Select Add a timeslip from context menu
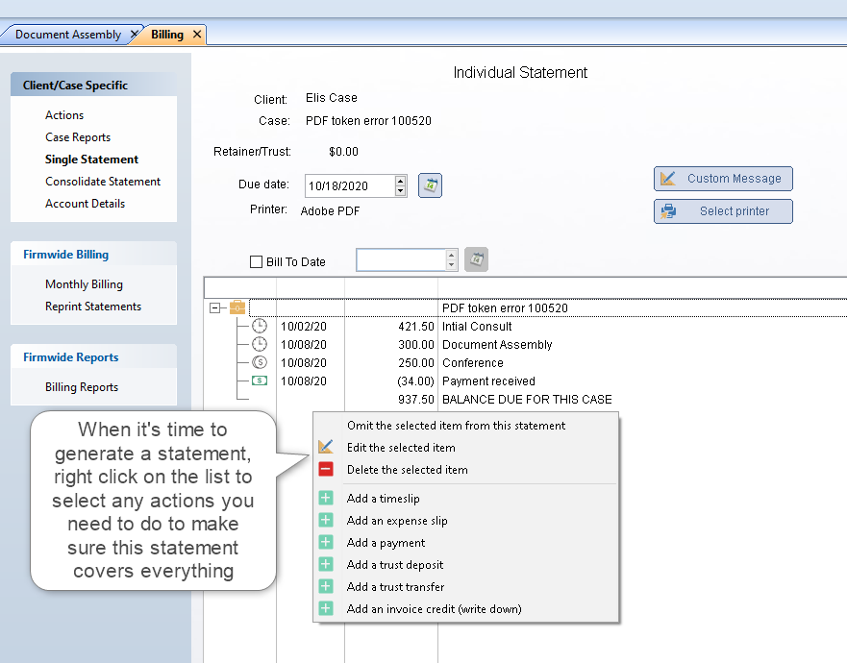This screenshot has width=847, height=663. (x=383, y=499)
